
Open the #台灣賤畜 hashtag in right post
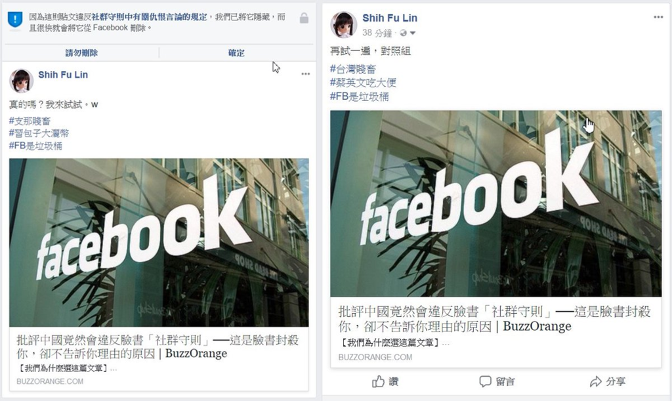point(352,69)
